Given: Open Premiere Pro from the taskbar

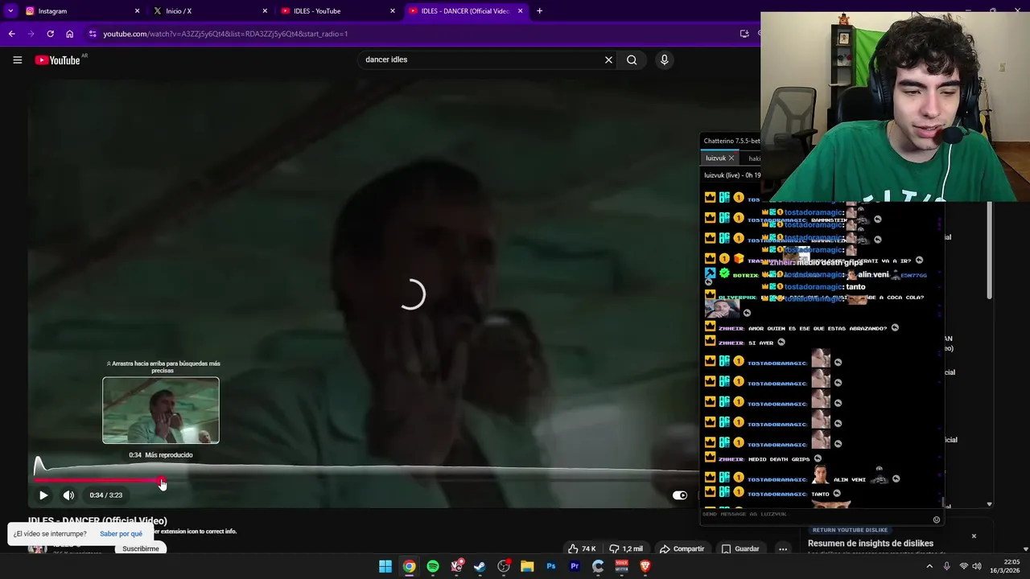Looking at the screenshot, I should [x=575, y=566].
